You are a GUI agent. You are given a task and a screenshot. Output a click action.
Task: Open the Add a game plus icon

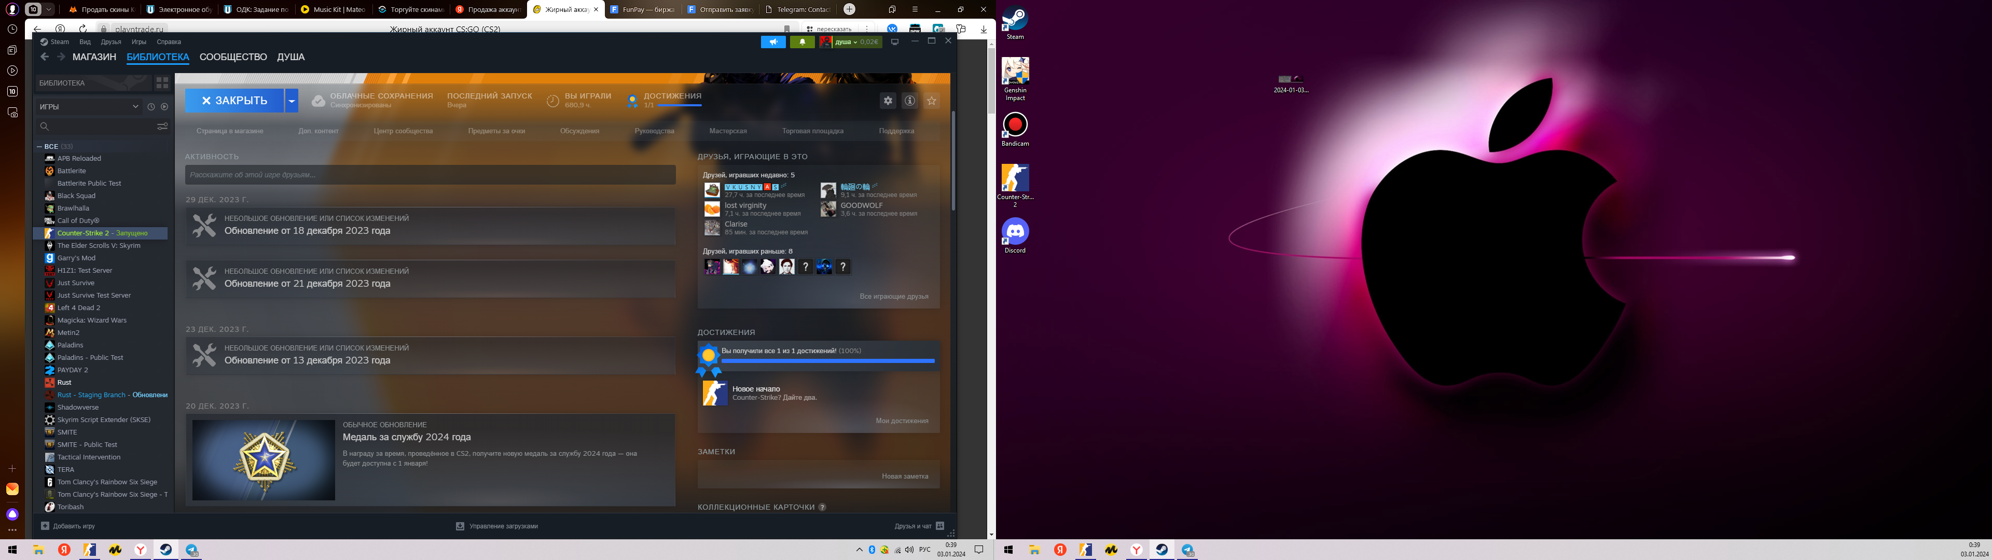click(45, 526)
